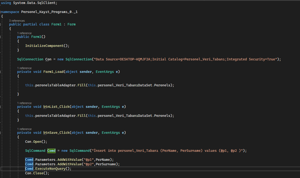Click the 'namespace' keyword

pyautogui.click(x=10, y=12)
